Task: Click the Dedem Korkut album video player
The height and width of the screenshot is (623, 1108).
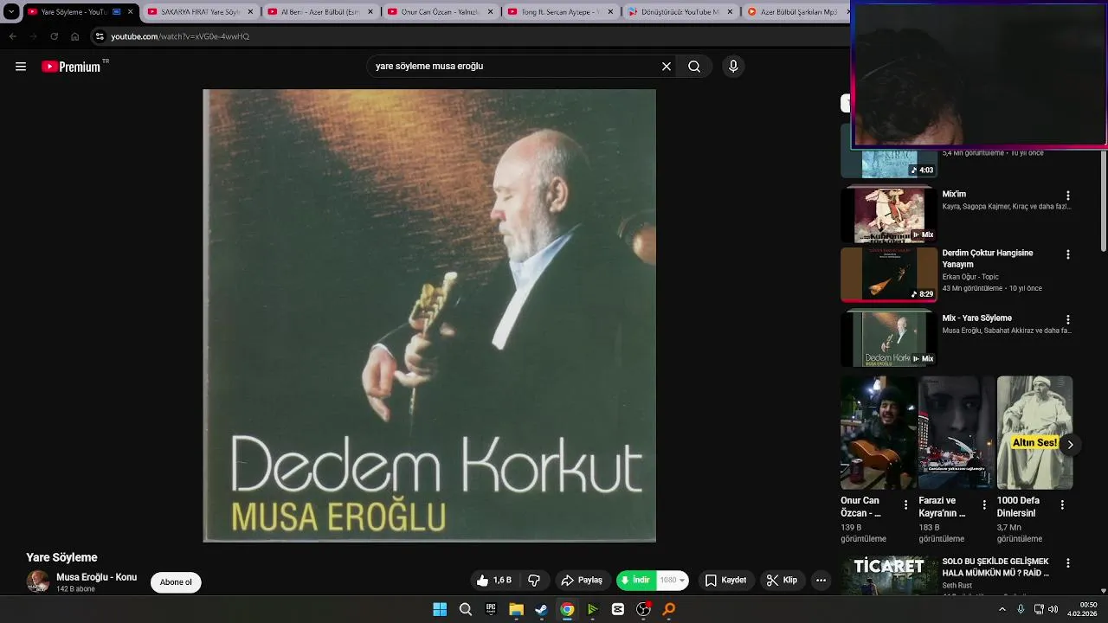Action: click(429, 316)
